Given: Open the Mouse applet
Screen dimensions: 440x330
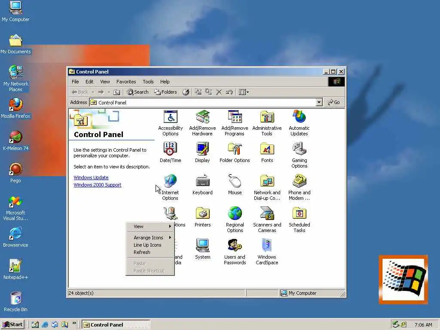Looking at the screenshot, I should tap(235, 185).
